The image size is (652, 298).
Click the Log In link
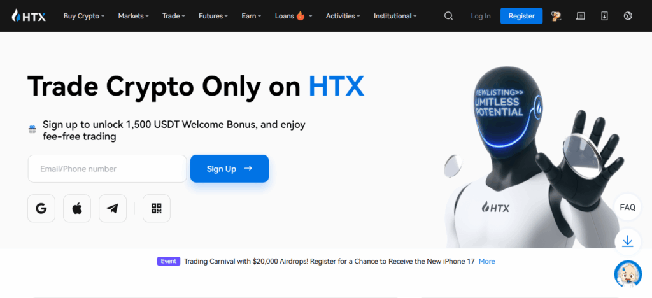[x=481, y=16]
